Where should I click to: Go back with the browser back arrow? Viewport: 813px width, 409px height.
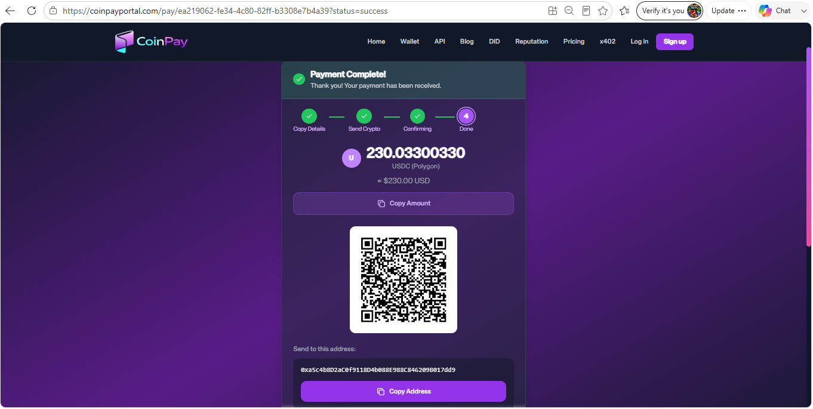[10, 11]
